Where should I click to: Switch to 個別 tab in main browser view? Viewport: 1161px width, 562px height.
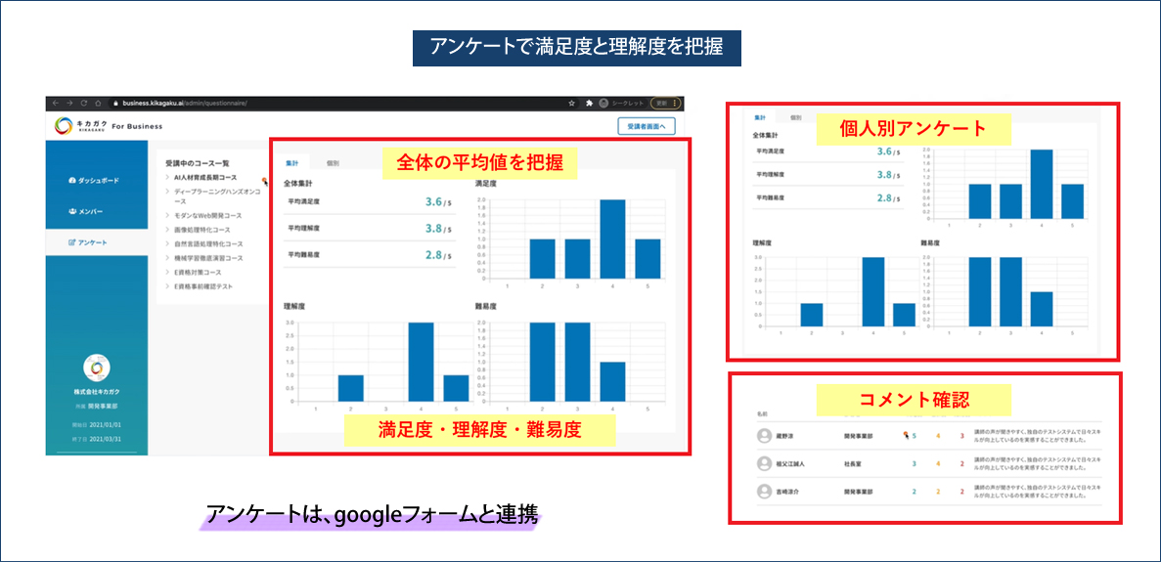point(333,162)
